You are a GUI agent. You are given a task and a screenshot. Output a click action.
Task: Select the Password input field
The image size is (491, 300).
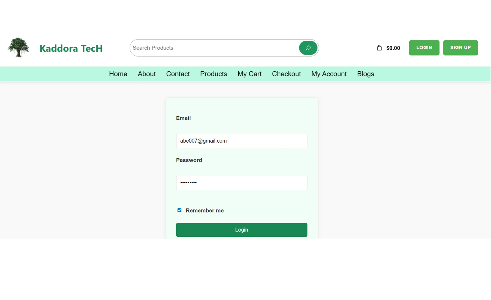coord(241,183)
